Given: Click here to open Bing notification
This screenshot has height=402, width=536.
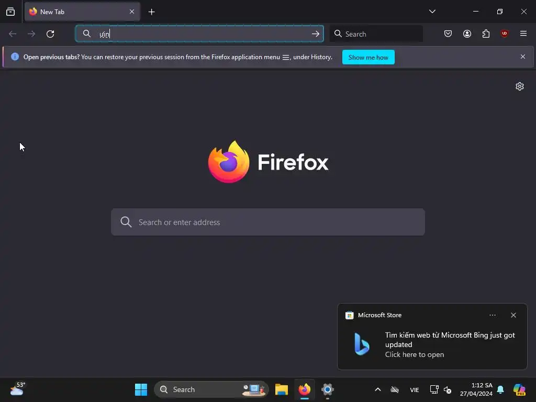Looking at the screenshot, I should click(415, 354).
